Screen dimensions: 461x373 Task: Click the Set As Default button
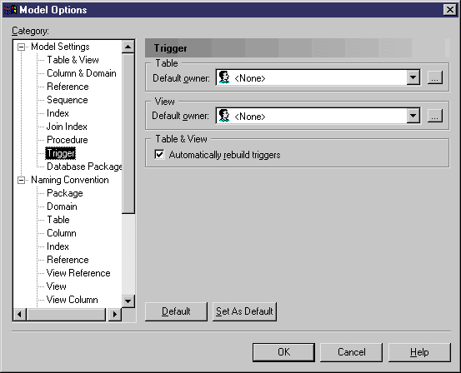[244, 311]
